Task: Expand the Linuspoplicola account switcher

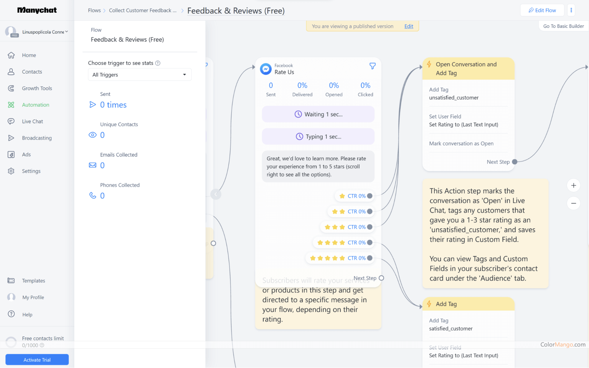Action: [45, 32]
